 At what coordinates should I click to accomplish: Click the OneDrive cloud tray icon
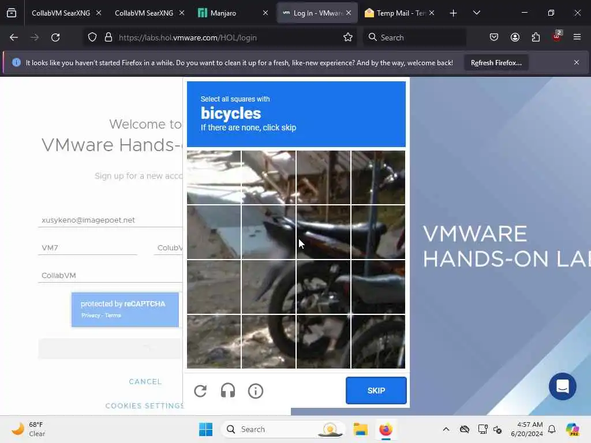(465, 429)
